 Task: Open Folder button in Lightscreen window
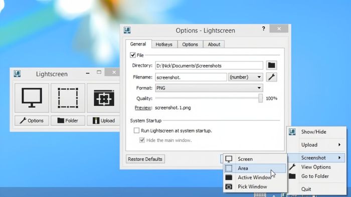[x=68, y=120]
